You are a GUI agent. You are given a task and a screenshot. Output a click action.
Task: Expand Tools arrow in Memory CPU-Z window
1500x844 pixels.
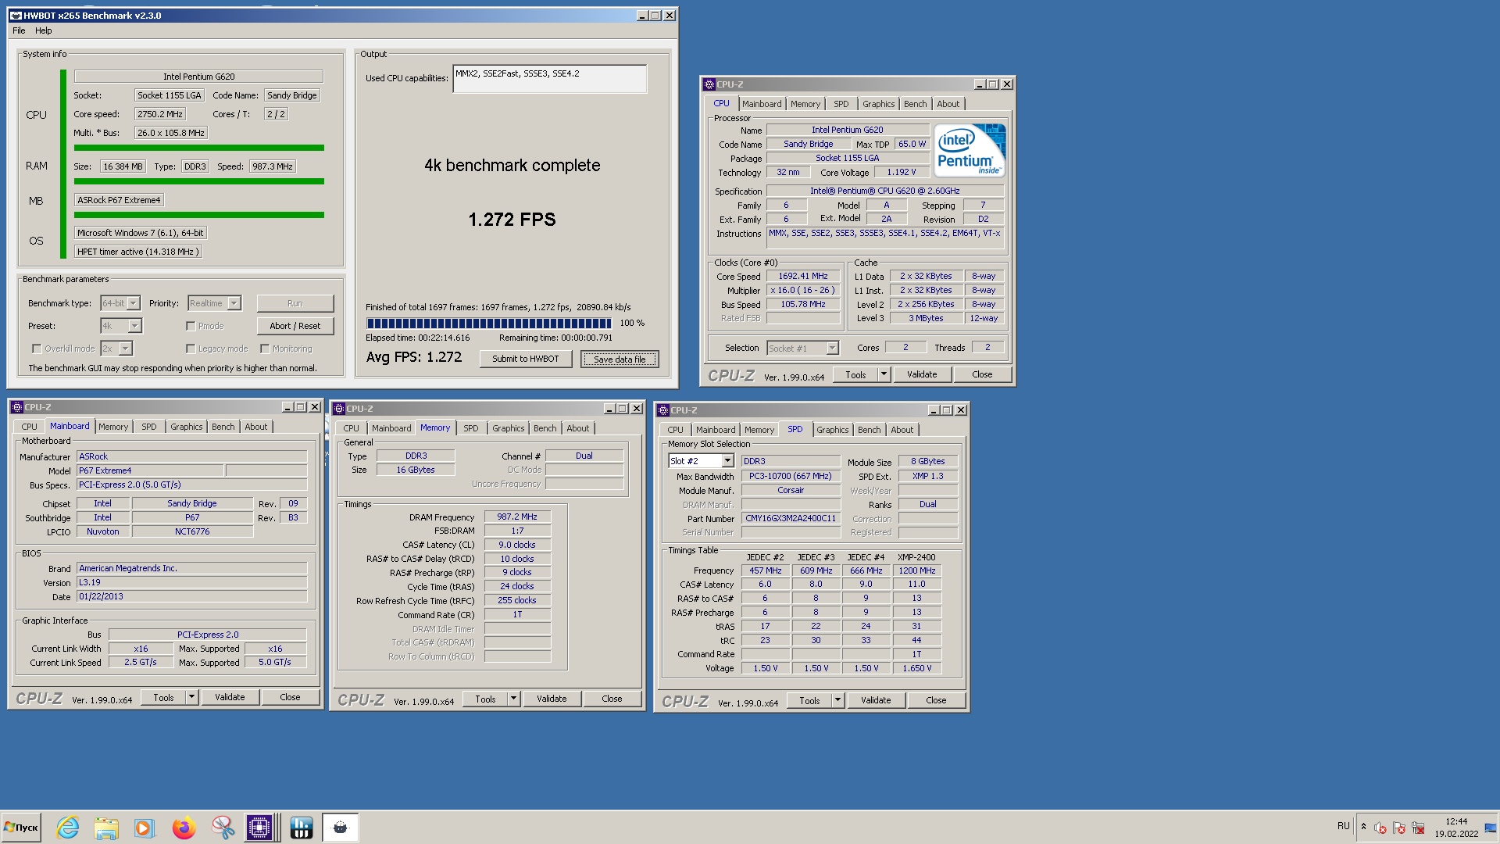tap(514, 699)
